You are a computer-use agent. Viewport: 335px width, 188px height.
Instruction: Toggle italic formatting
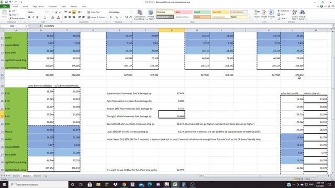(33, 17)
